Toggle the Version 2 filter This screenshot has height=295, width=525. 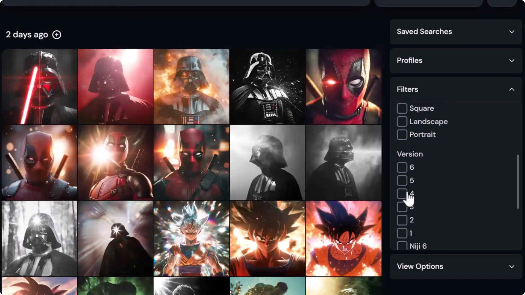point(402,220)
